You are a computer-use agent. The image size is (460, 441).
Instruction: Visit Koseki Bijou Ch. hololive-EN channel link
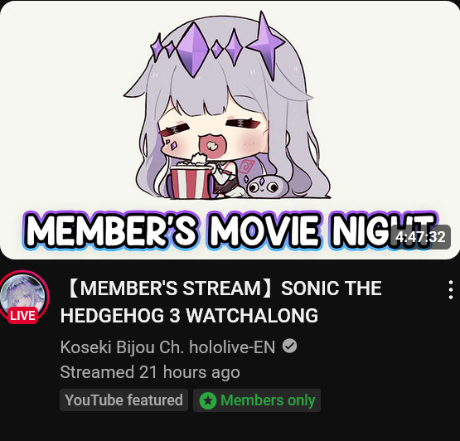tap(167, 346)
